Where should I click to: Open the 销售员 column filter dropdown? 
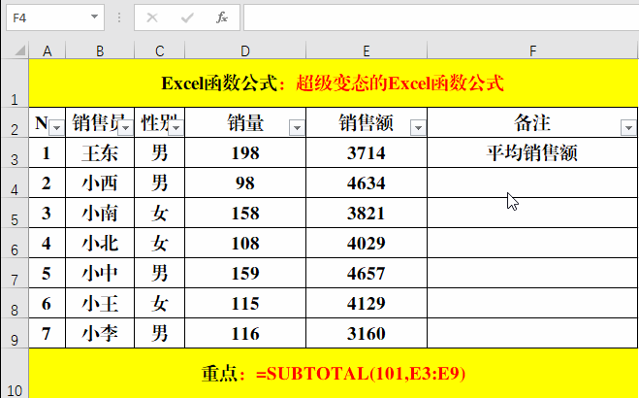coord(125,128)
